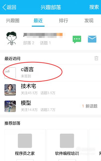Clear recent visits with trash icon
The width and height of the screenshot is (101, 161).
(x=96, y=58)
